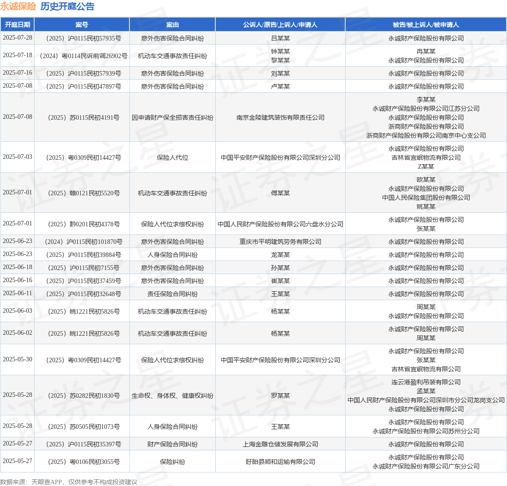Click plaintiff 卢某某
The image size is (507, 486).
(x=280, y=86)
